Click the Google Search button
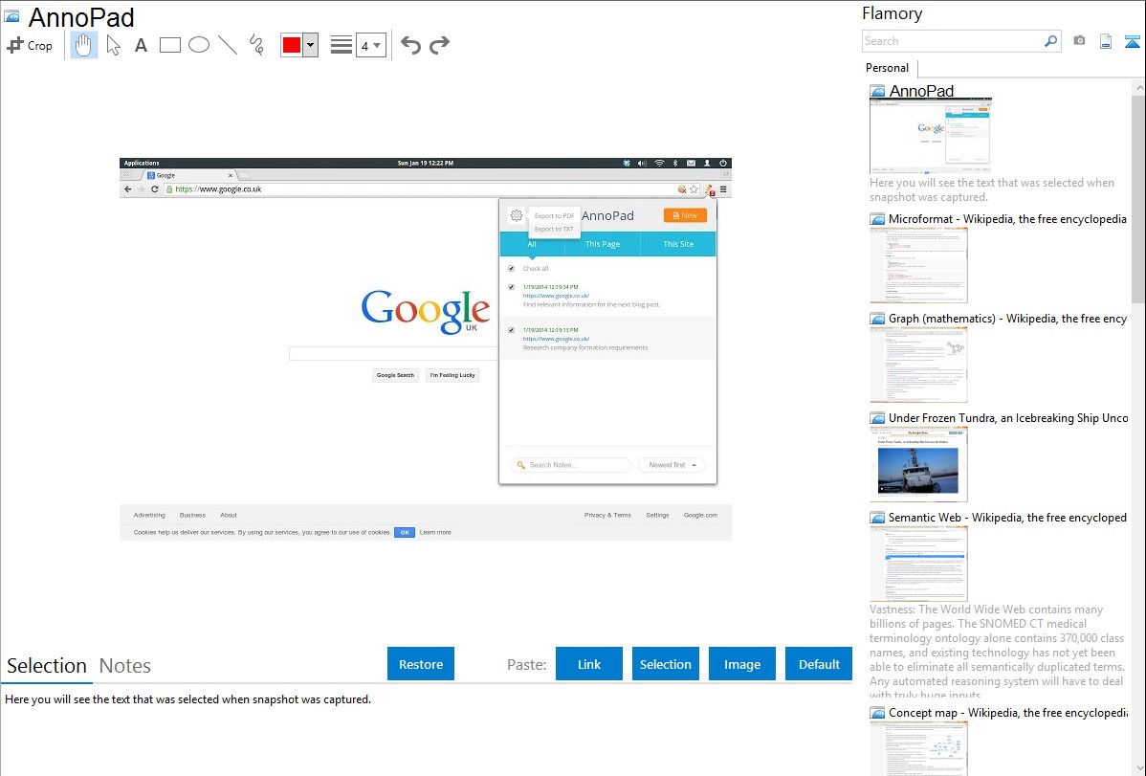The image size is (1146, 776). [x=395, y=375]
